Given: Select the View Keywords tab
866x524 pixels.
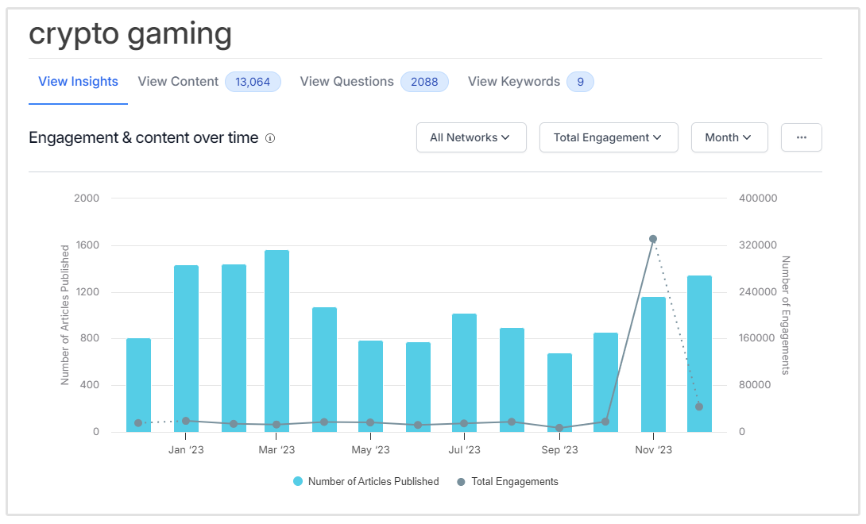Looking at the screenshot, I should click(x=513, y=82).
